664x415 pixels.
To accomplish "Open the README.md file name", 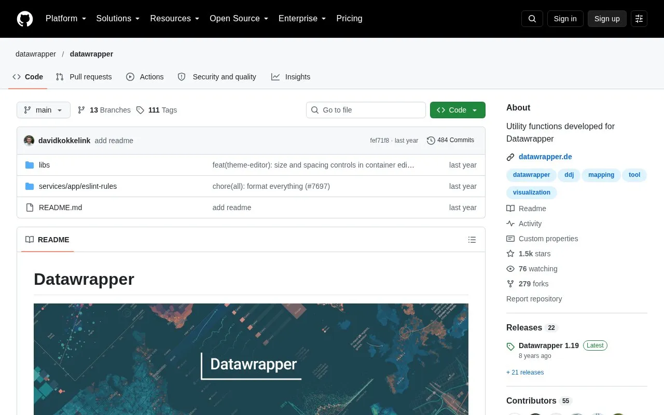I will [x=61, y=208].
